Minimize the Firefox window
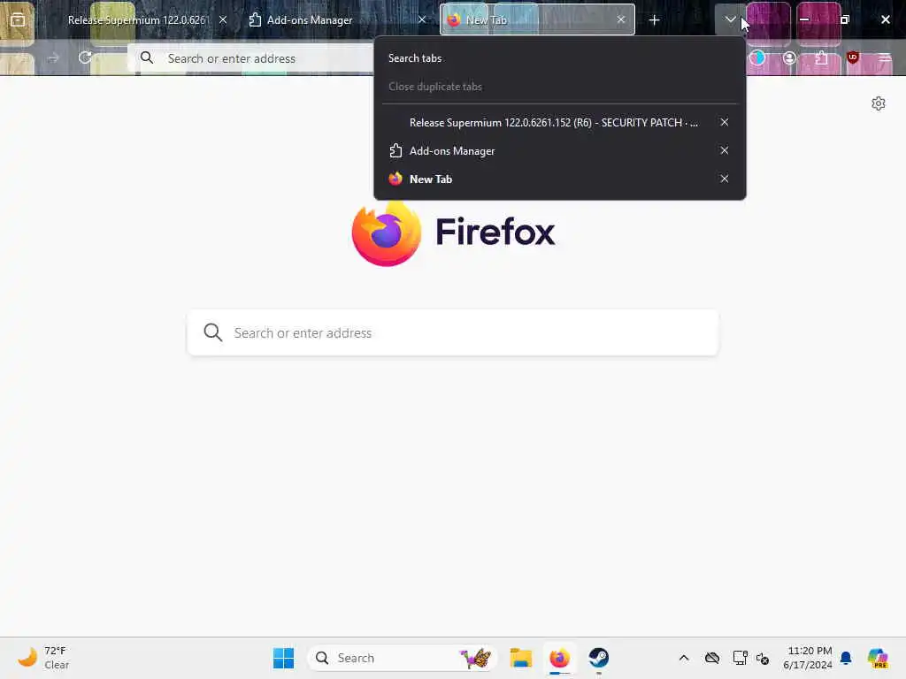Image resolution: width=906 pixels, height=679 pixels. click(x=803, y=19)
